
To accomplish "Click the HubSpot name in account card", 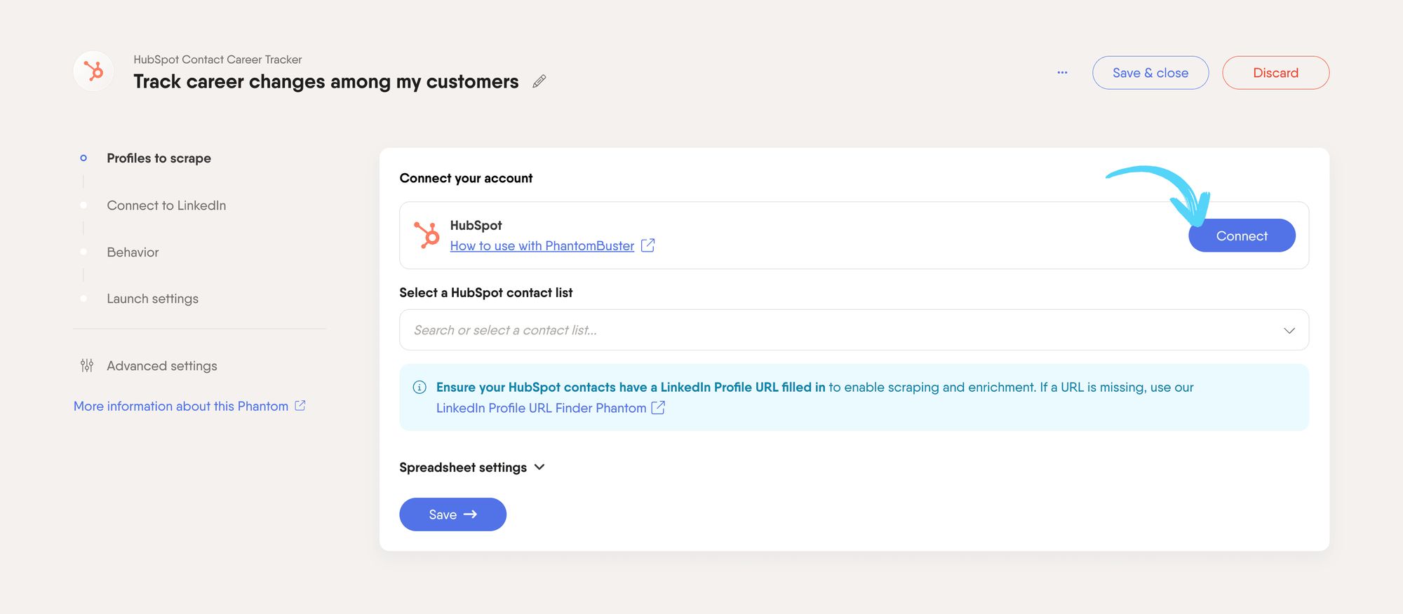I will pyautogui.click(x=476, y=226).
